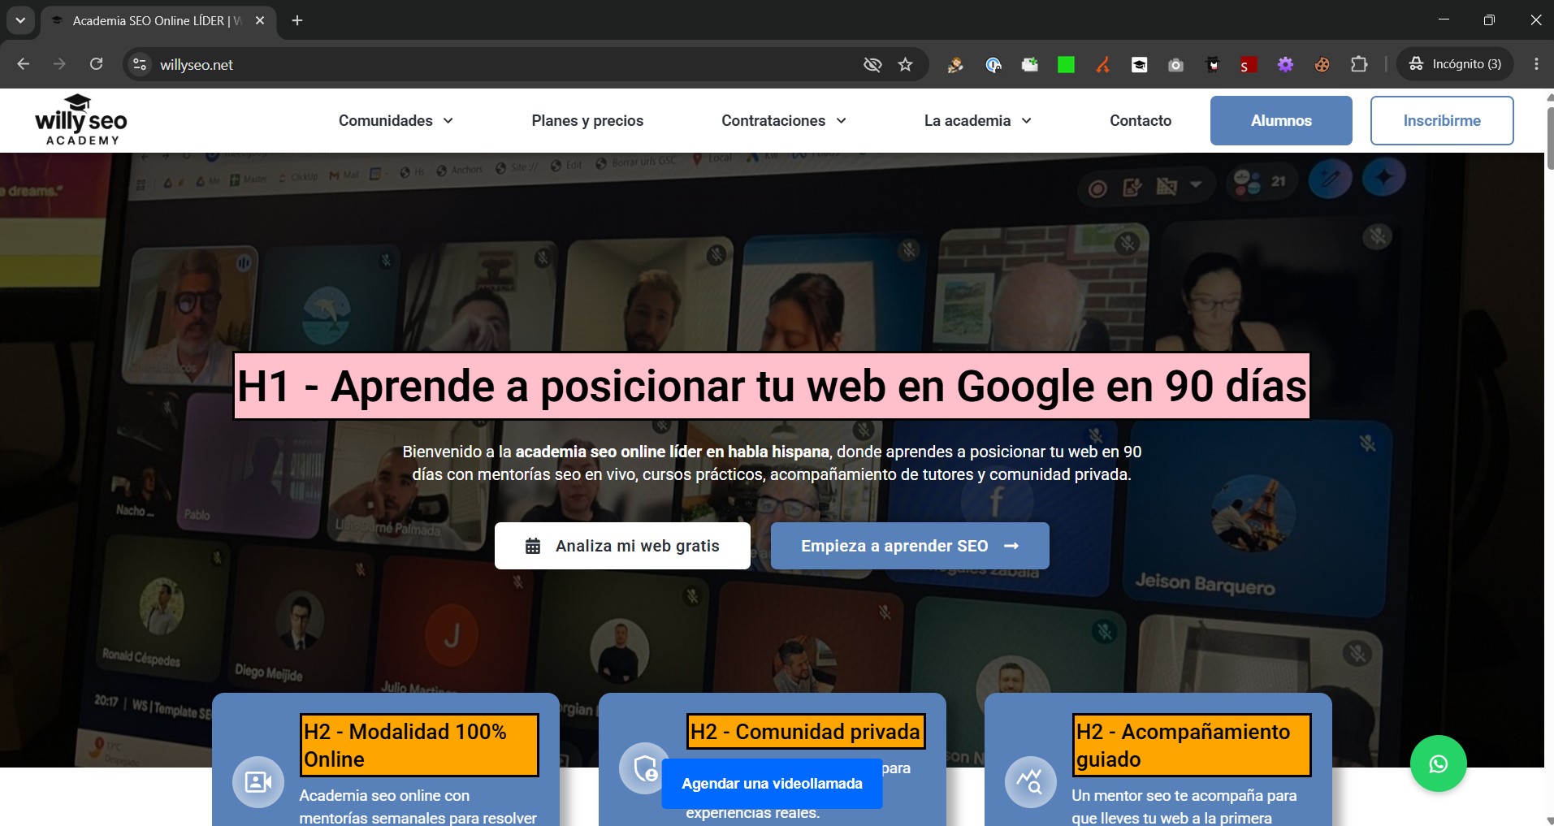Click the Alumnos button
1554x826 pixels.
pyautogui.click(x=1281, y=120)
